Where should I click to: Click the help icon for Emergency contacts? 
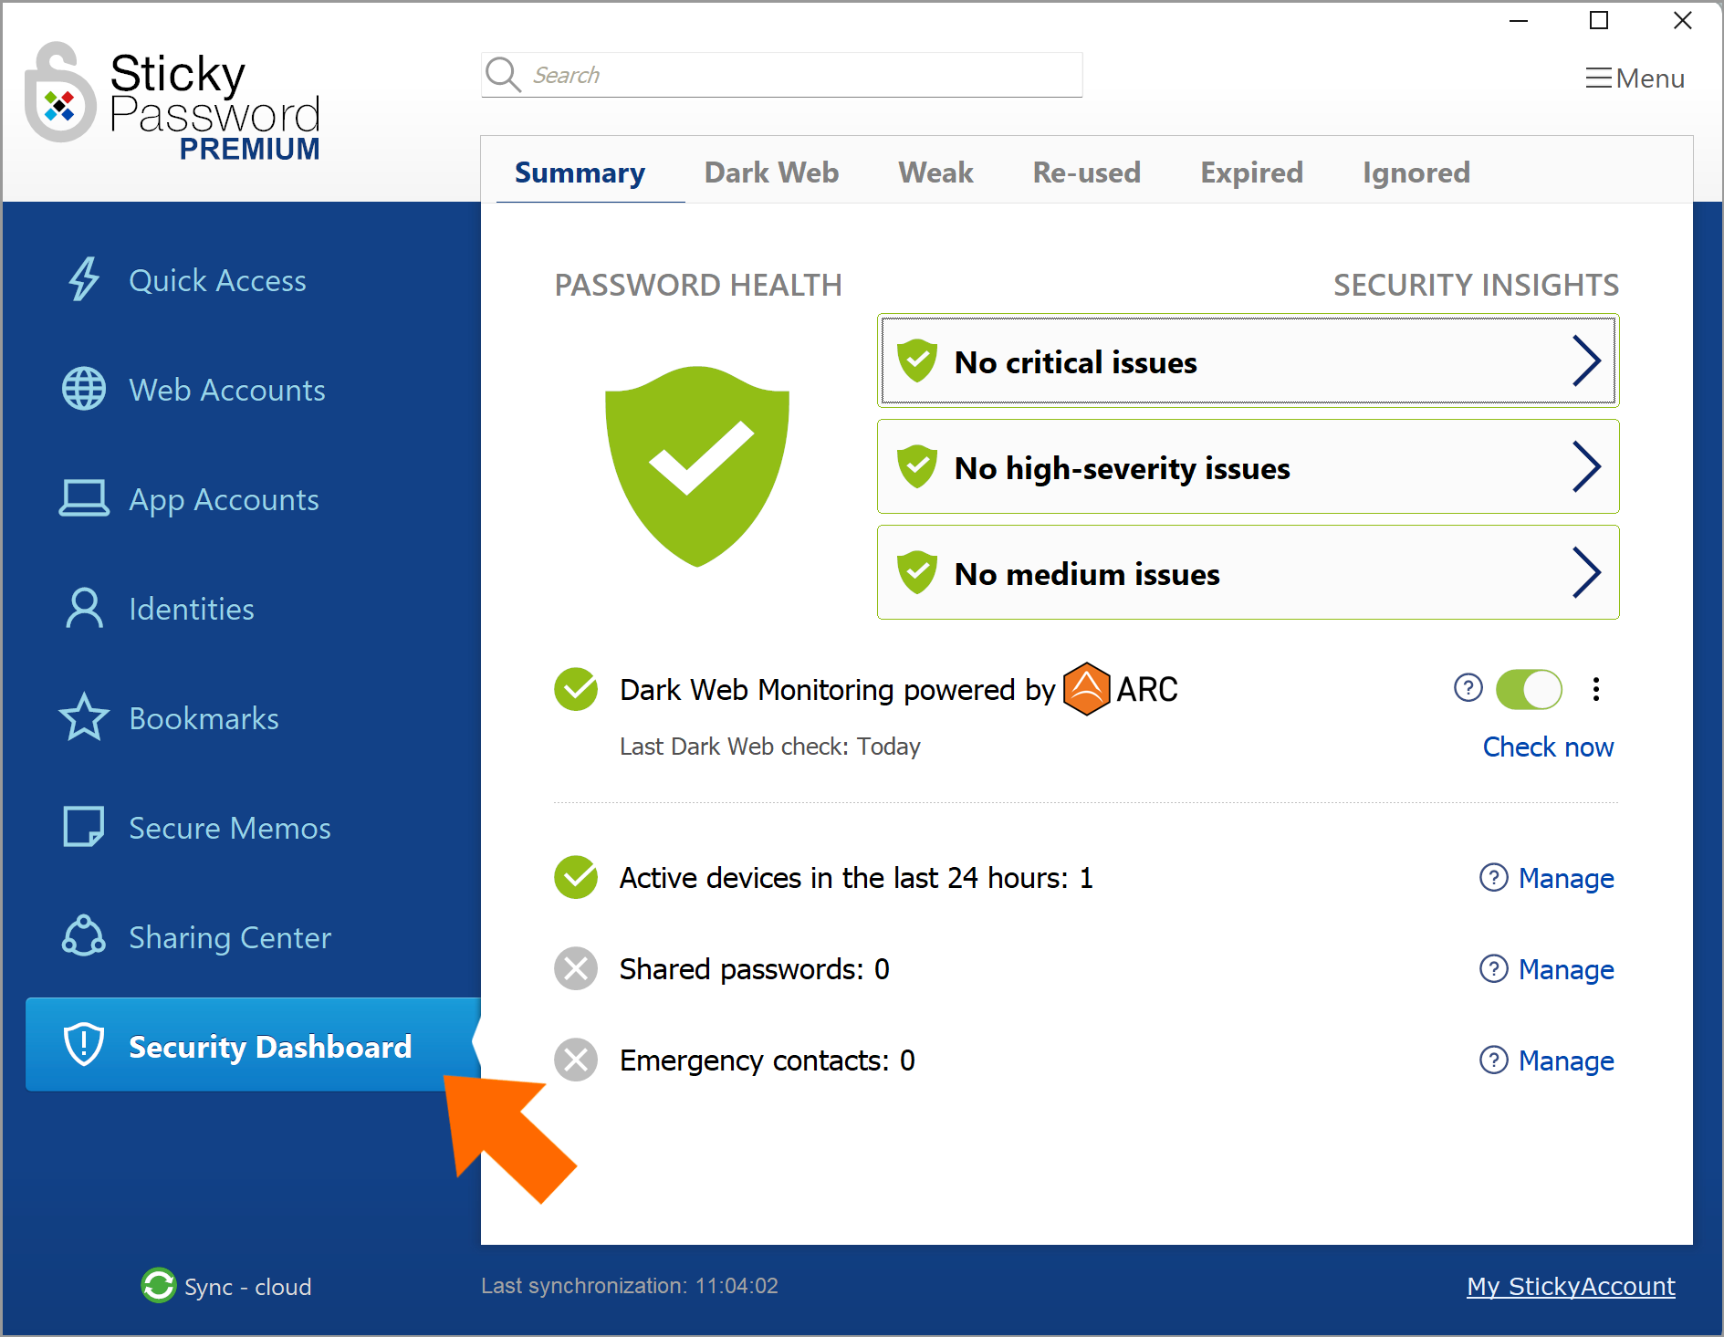(1494, 1060)
